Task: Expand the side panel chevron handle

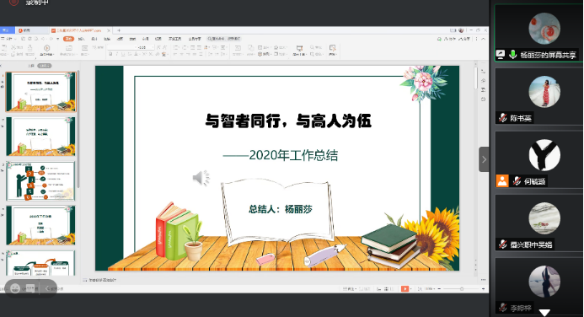Action: point(484,159)
